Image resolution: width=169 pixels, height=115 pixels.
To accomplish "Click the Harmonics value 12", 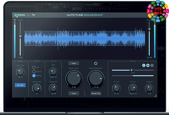I will tap(37, 93).
